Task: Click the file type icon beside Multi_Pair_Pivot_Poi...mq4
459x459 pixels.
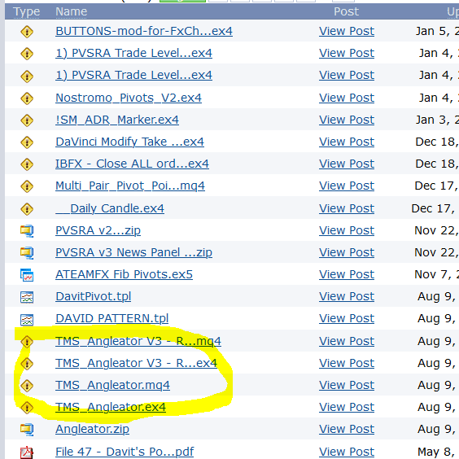Action: 27,186
